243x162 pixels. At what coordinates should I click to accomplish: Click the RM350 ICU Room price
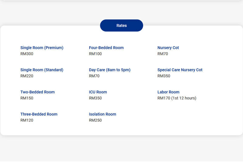pos(95,98)
